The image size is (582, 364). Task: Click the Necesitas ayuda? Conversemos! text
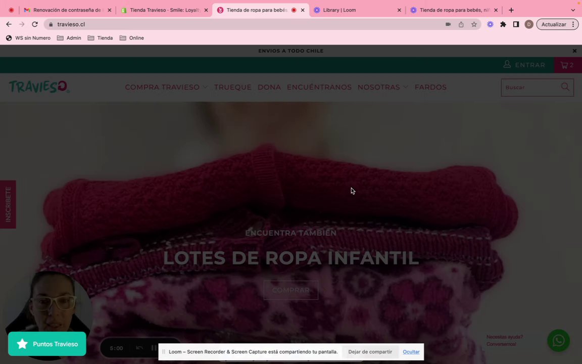(x=504, y=340)
